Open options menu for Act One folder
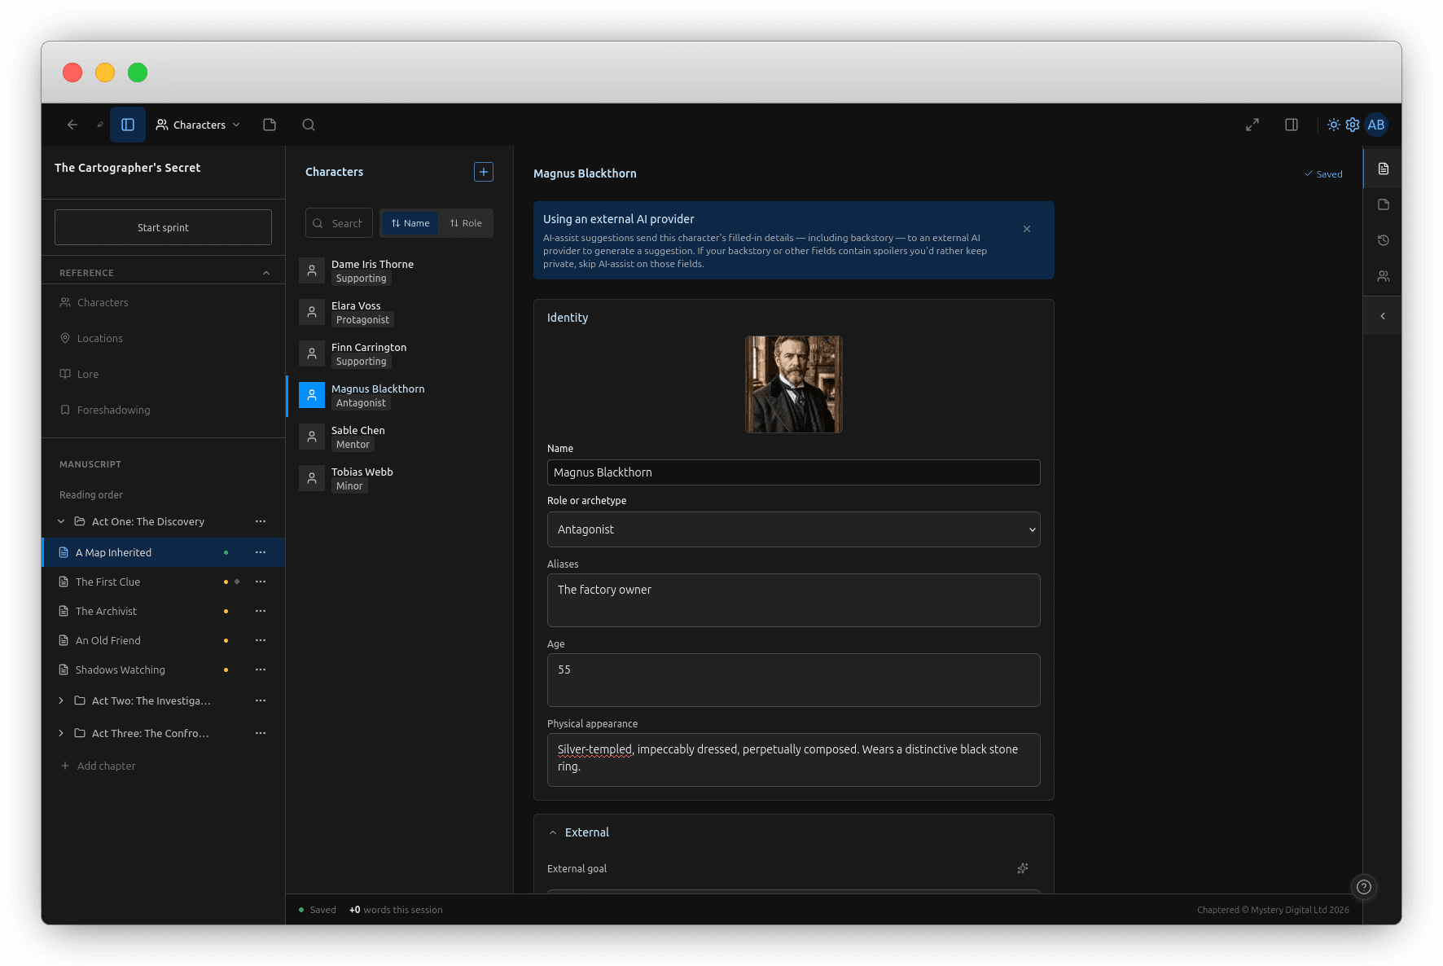This screenshot has width=1443, height=966. [x=261, y=521]
